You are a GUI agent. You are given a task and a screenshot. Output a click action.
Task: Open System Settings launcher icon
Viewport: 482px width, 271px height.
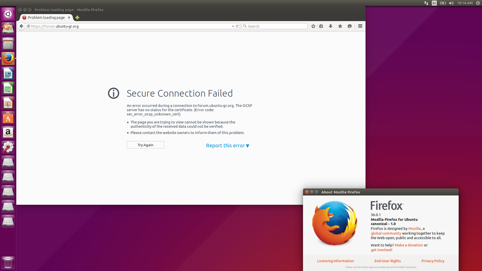tap(8, 147)
